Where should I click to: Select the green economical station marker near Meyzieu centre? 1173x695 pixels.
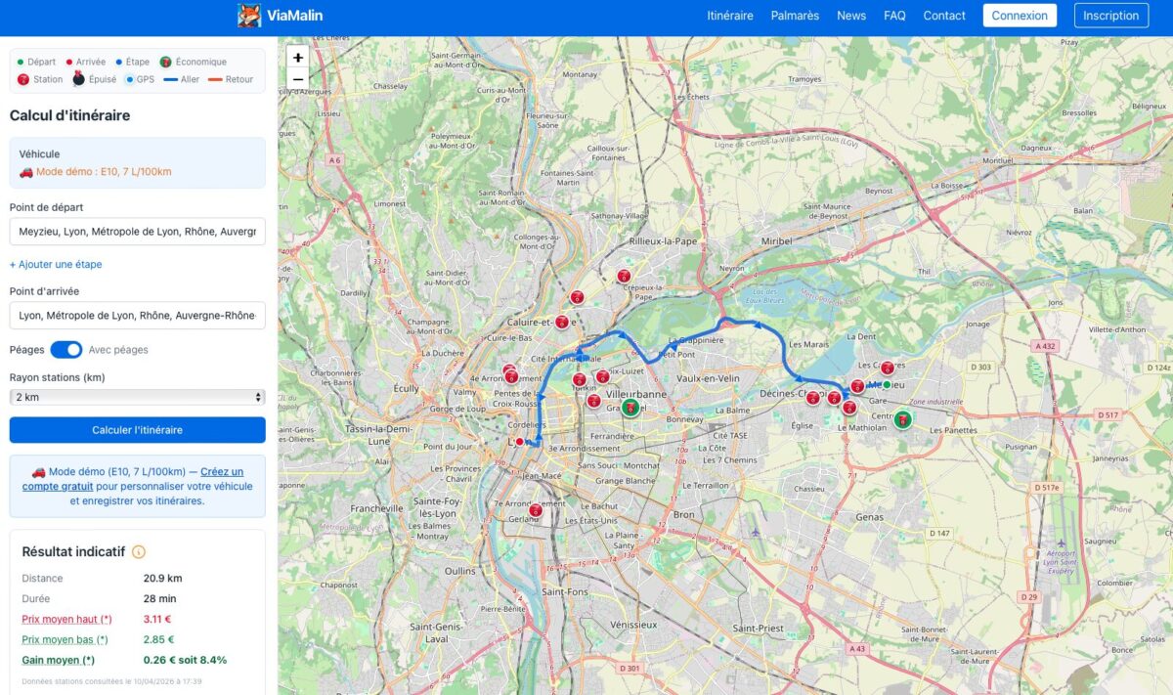coord(903,420)
